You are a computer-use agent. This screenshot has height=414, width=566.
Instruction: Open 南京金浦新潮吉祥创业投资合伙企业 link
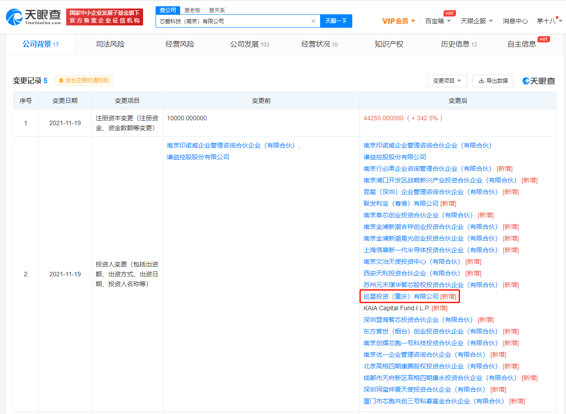point(431,227)
